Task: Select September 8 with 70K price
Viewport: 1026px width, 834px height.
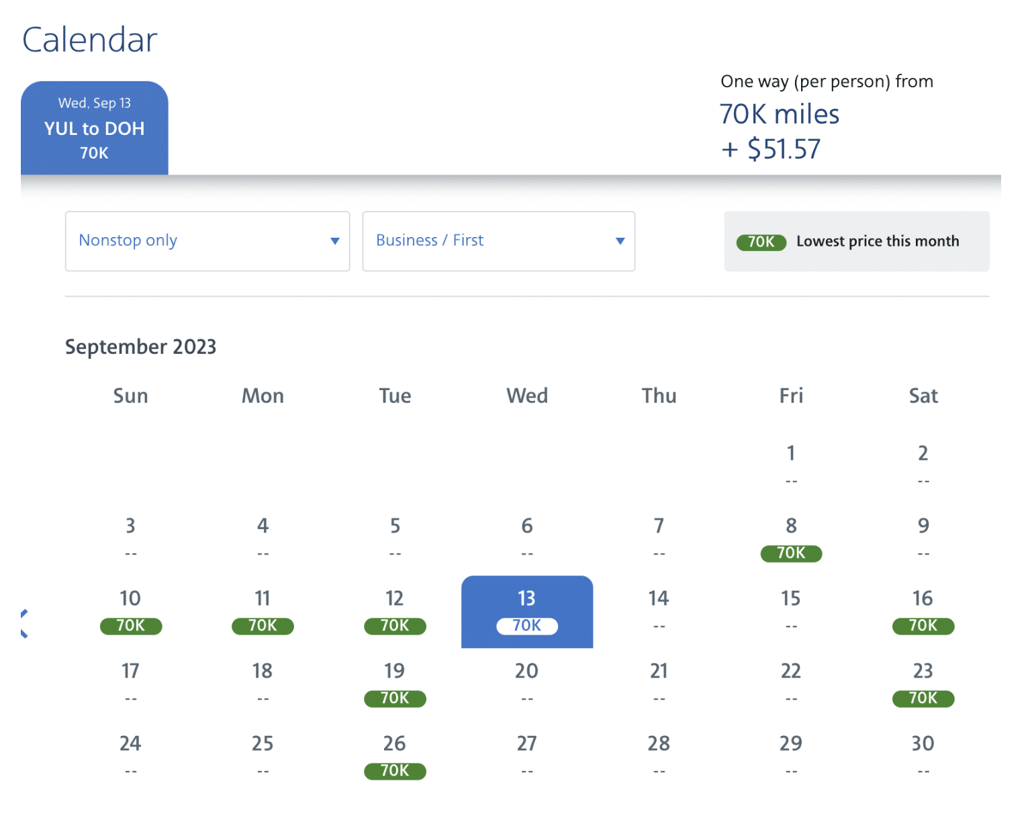Action: pos(791,539)
